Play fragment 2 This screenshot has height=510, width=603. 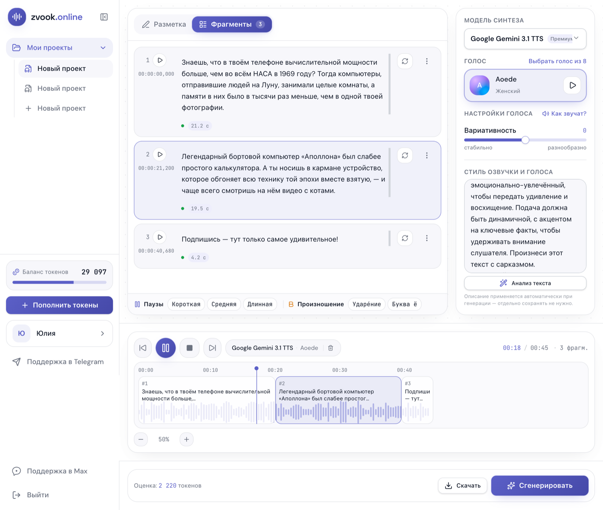[x=160, y=154]
